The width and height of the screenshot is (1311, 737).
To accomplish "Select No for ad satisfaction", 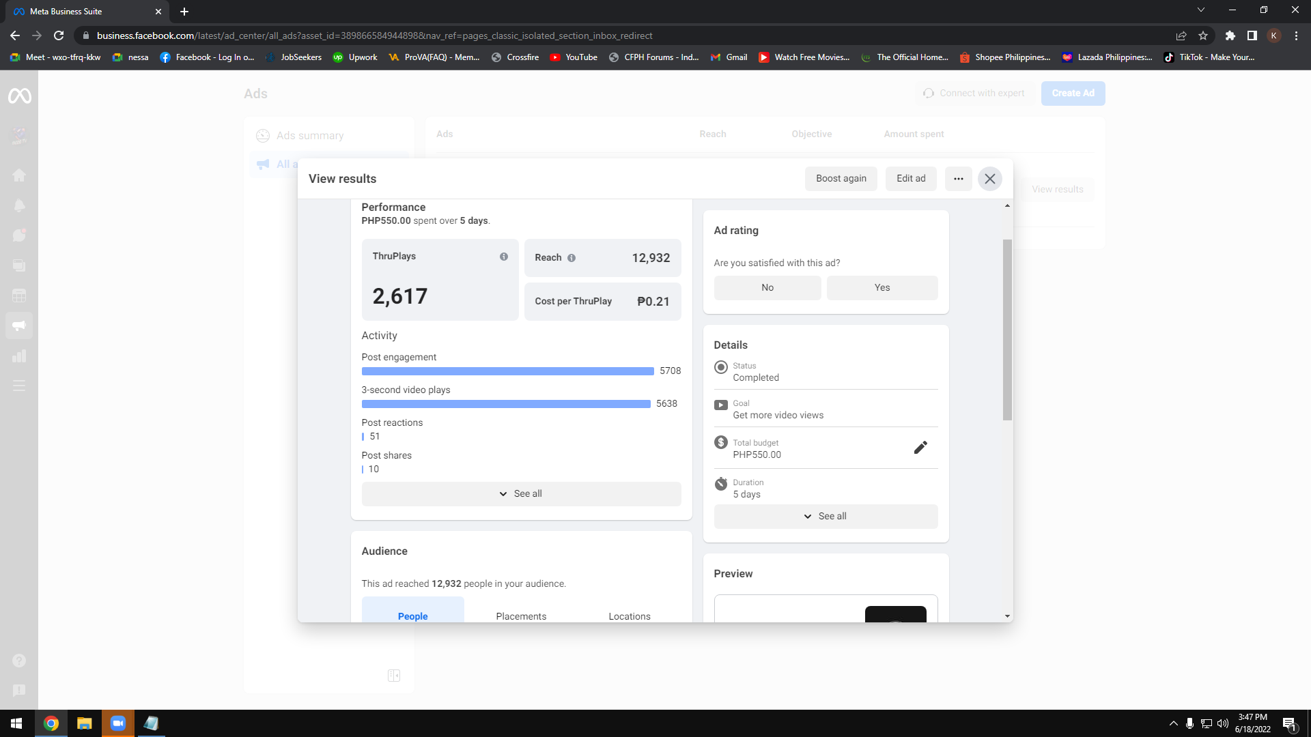I will click(x=767, y=288).
